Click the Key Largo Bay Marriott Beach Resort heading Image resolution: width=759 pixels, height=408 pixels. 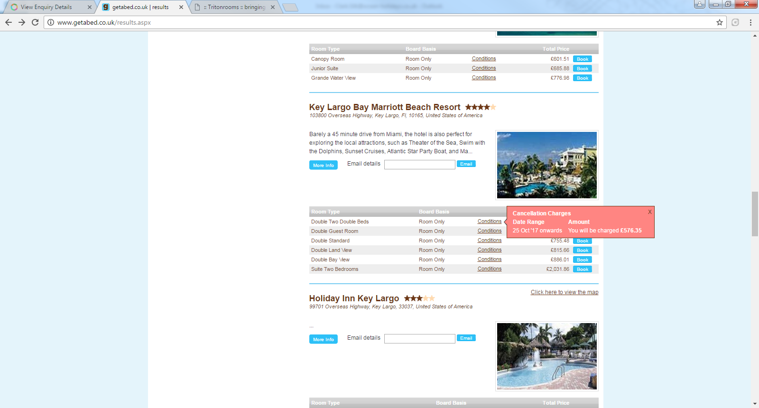385,107
